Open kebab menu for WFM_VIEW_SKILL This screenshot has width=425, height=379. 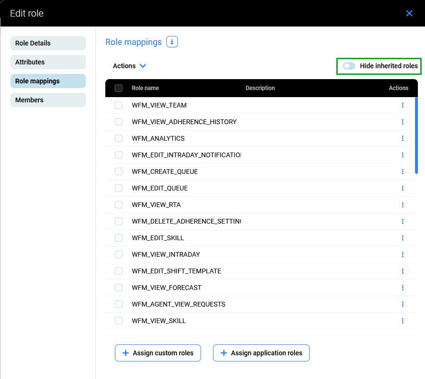coord(402,321)
